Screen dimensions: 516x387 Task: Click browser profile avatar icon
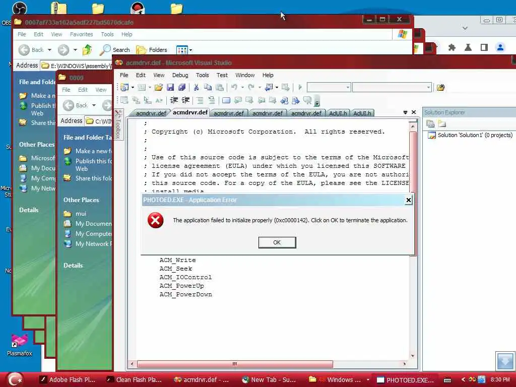pyautogui.click(x=500, y=47)
